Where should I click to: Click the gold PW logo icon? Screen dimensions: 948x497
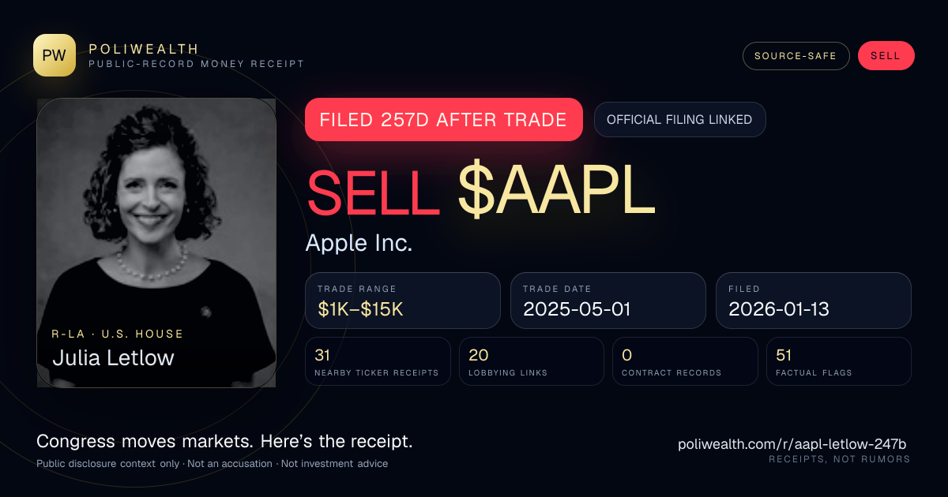click(x=55, y=55)
